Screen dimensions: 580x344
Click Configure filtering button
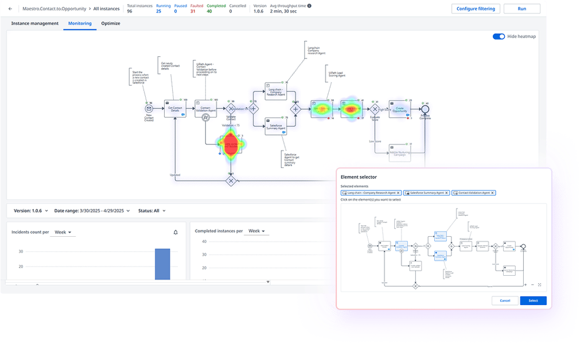click(x=476, y=9)
